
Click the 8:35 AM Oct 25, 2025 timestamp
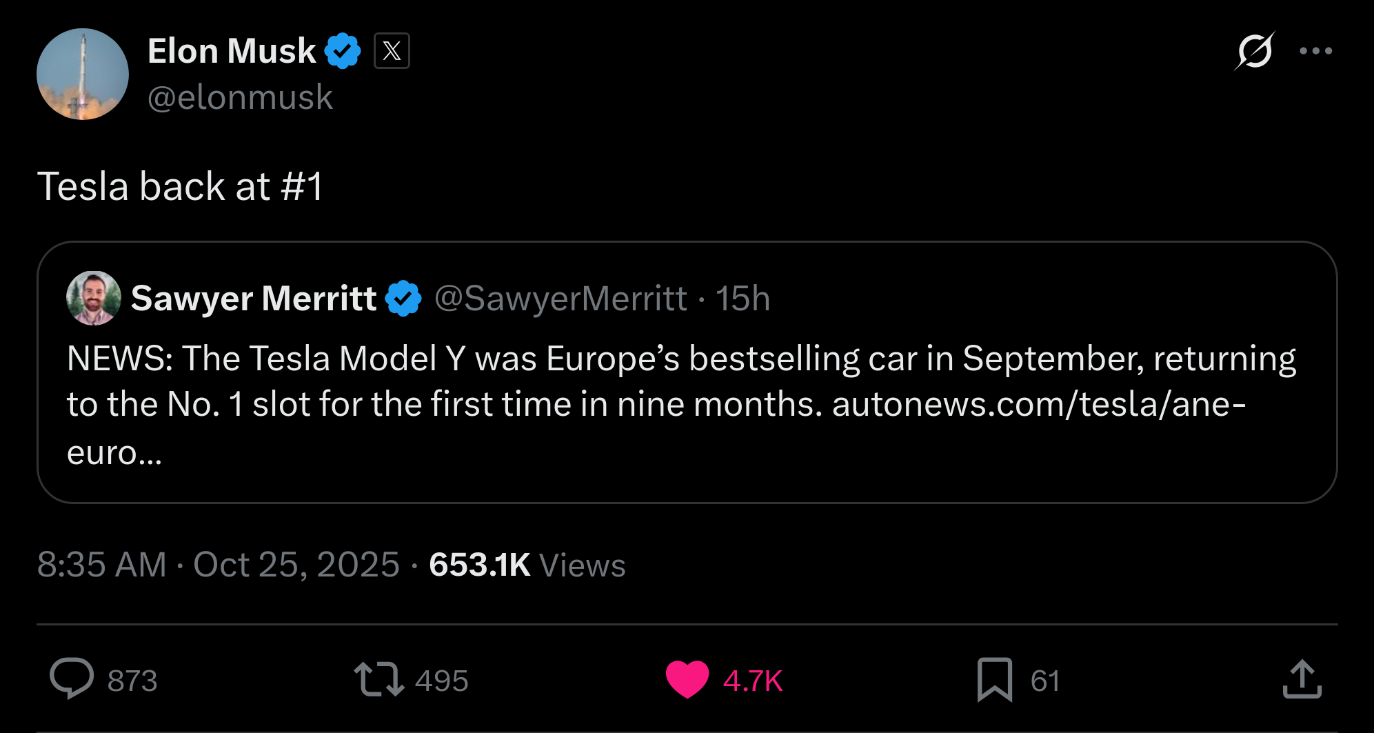point(218,565)
